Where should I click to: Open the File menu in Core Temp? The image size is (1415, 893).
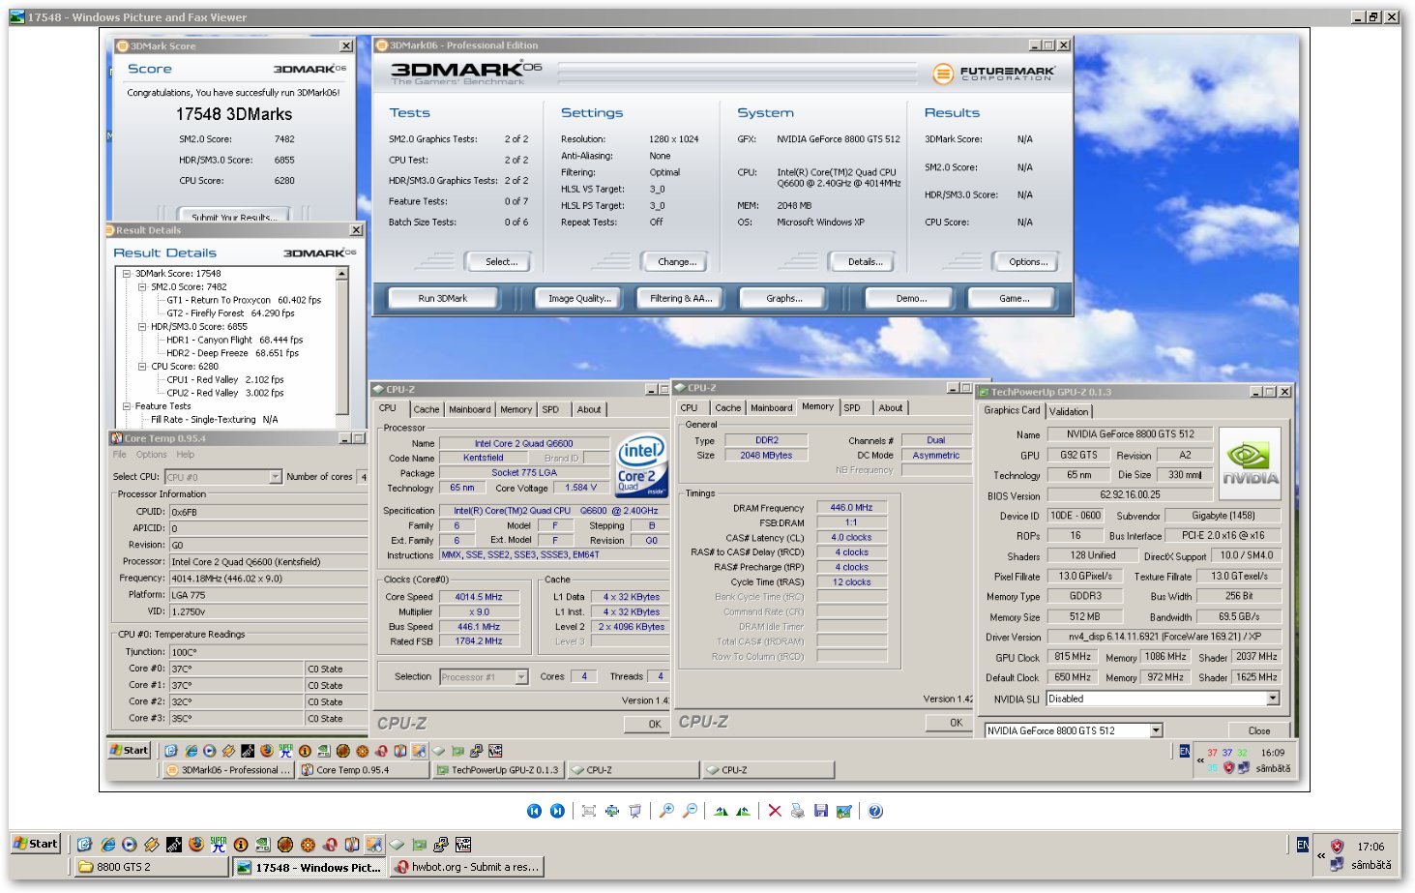(120, 455)
